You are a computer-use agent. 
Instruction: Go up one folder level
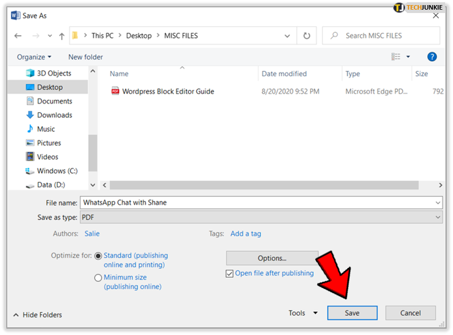pyautogui.click(x=62, y=36)
